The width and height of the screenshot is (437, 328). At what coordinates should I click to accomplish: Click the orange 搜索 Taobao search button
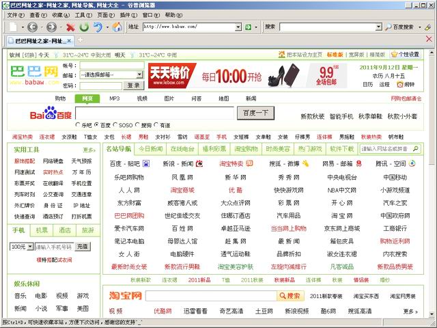[290, 296]
